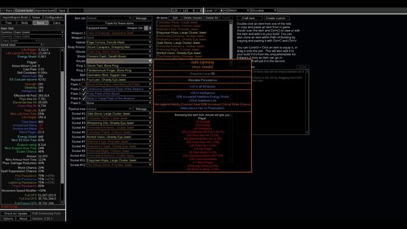Toggle the Flask 1 active checkbox
Viewport: 407px width, 229px height.
[x=84, y=85]
